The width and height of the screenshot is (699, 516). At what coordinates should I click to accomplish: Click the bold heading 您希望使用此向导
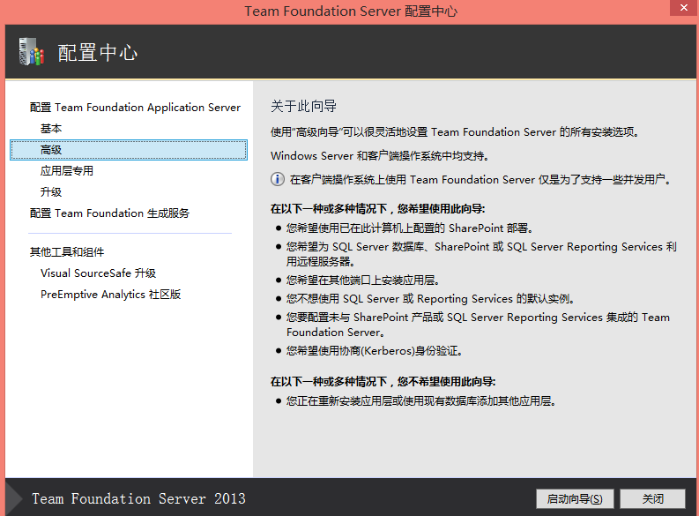point(377,209)
